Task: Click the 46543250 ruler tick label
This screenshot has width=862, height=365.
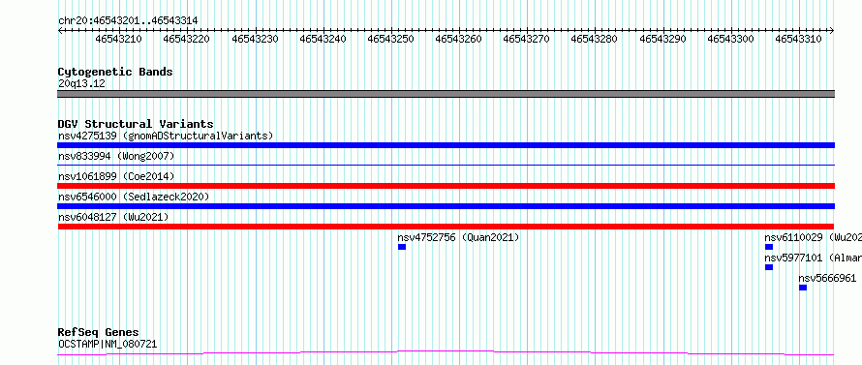Action: [390, 39]
